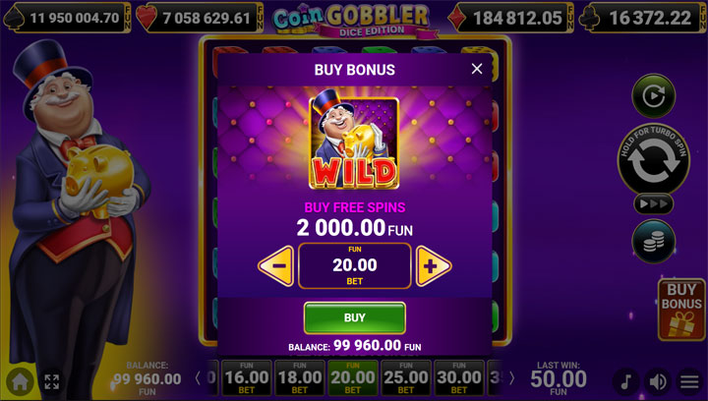Enter fullscreen with the expand icon
708x401 pixels.
(x=52, y=381)
